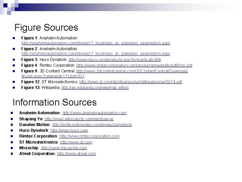Select the Information Sources heading
The image size is (242, 182).
[x=55, y=102]
